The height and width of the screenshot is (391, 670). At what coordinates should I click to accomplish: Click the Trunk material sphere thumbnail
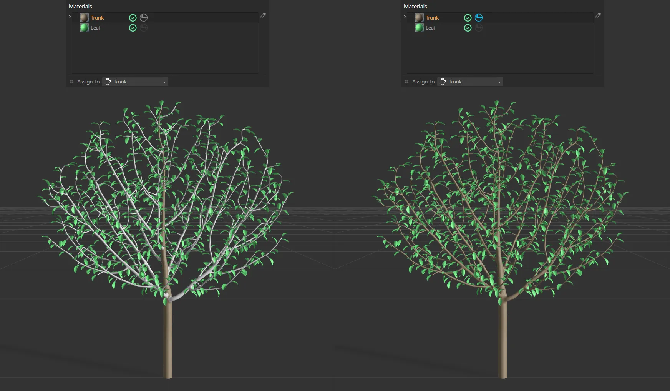[x=84, y=17]
